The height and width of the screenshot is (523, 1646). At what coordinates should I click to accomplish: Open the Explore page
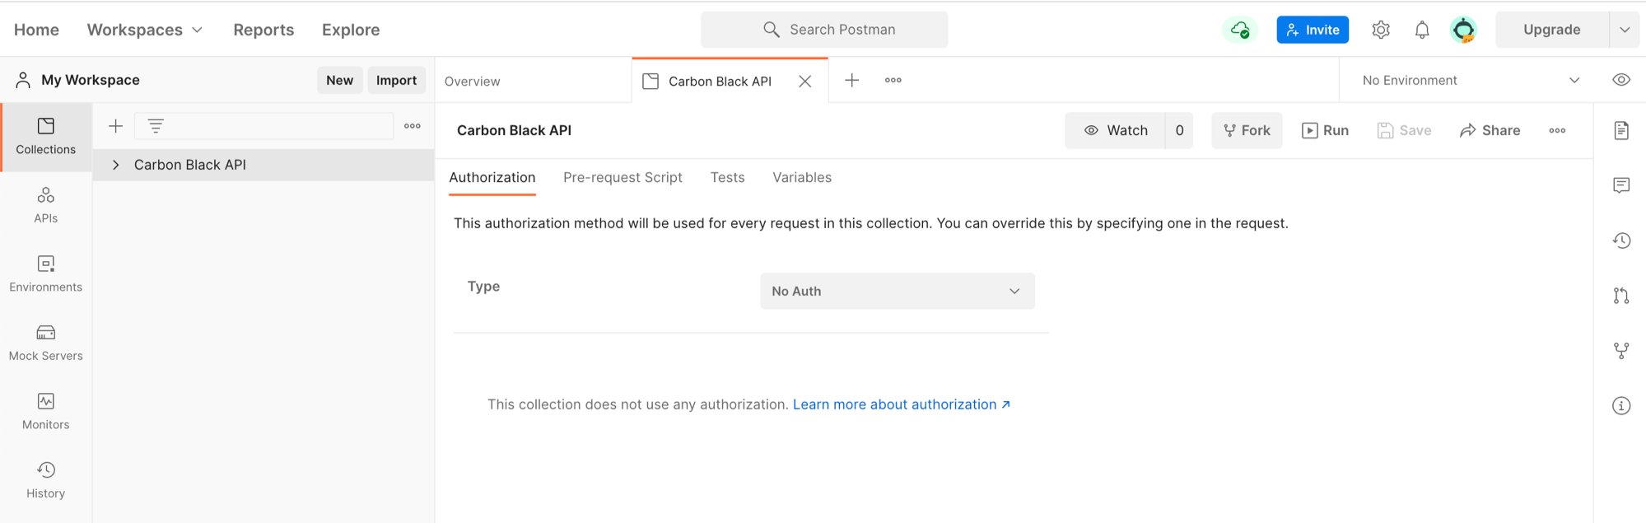point(351,30)
